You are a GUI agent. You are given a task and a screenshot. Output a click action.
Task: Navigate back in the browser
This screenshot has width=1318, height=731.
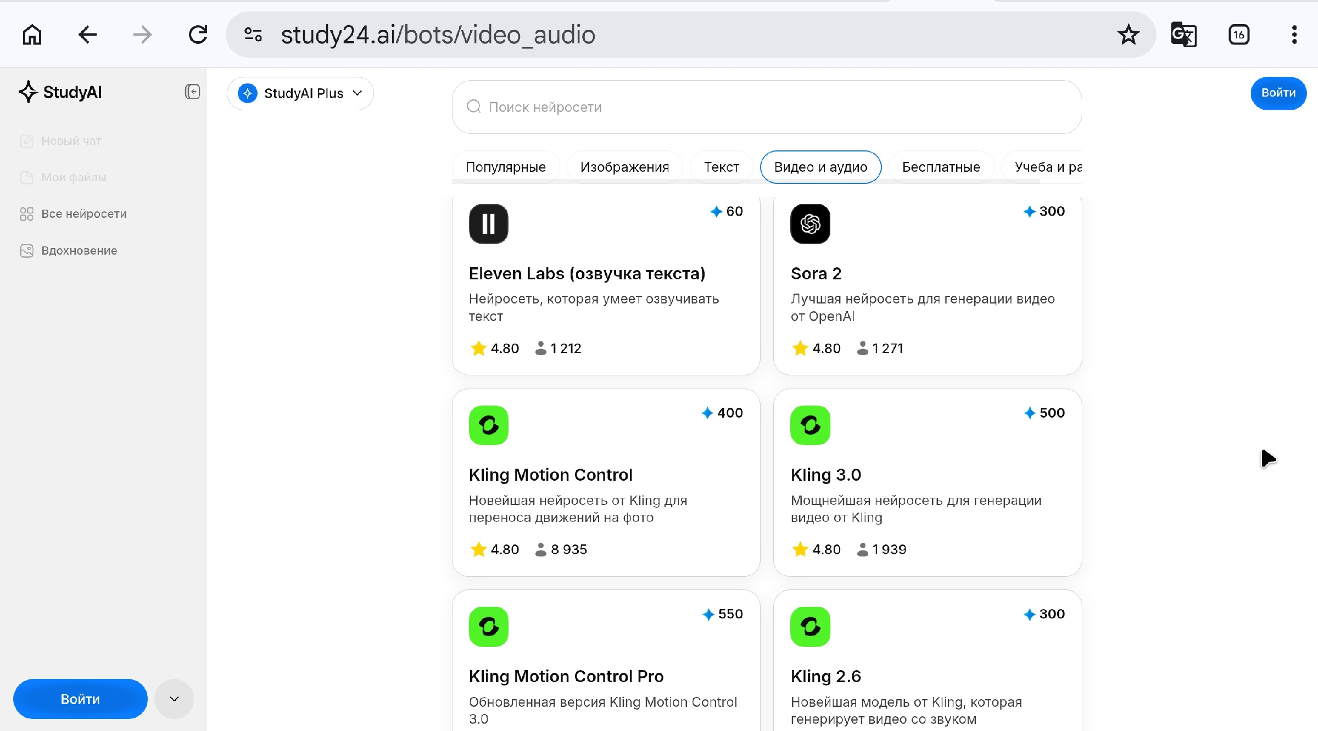87,35
